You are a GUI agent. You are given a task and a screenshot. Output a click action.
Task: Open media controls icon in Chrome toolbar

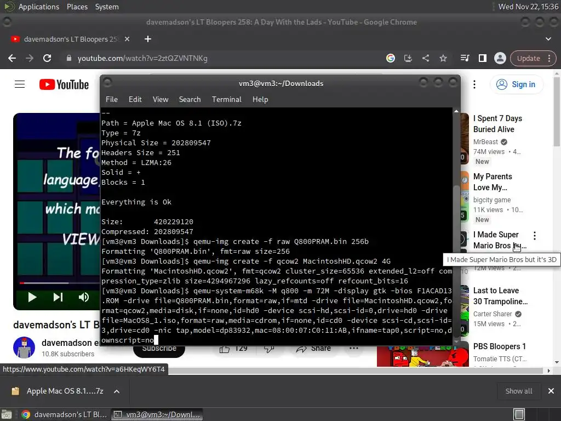pos(465,58)
